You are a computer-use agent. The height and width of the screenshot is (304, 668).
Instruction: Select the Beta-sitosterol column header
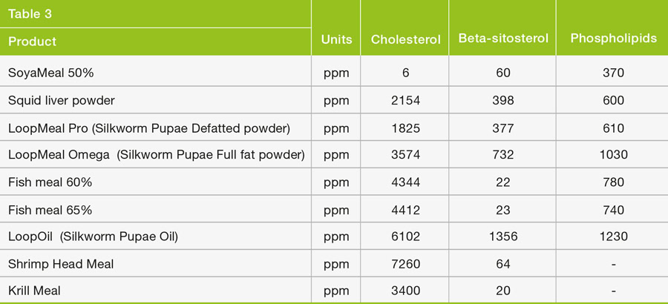click(x=502, y=39)
